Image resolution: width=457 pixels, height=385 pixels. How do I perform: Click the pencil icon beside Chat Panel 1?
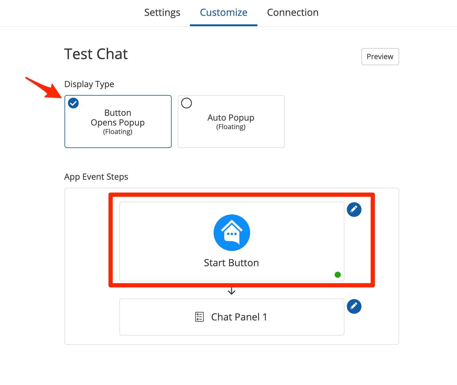tap(354, 306)
